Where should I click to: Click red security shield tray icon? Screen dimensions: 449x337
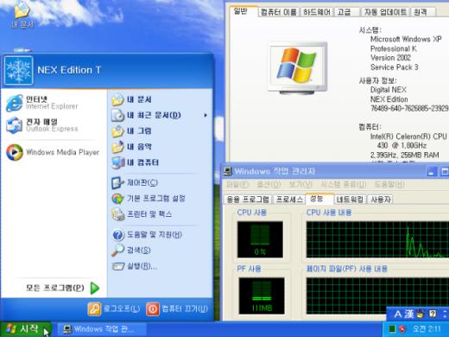(402, 328)
